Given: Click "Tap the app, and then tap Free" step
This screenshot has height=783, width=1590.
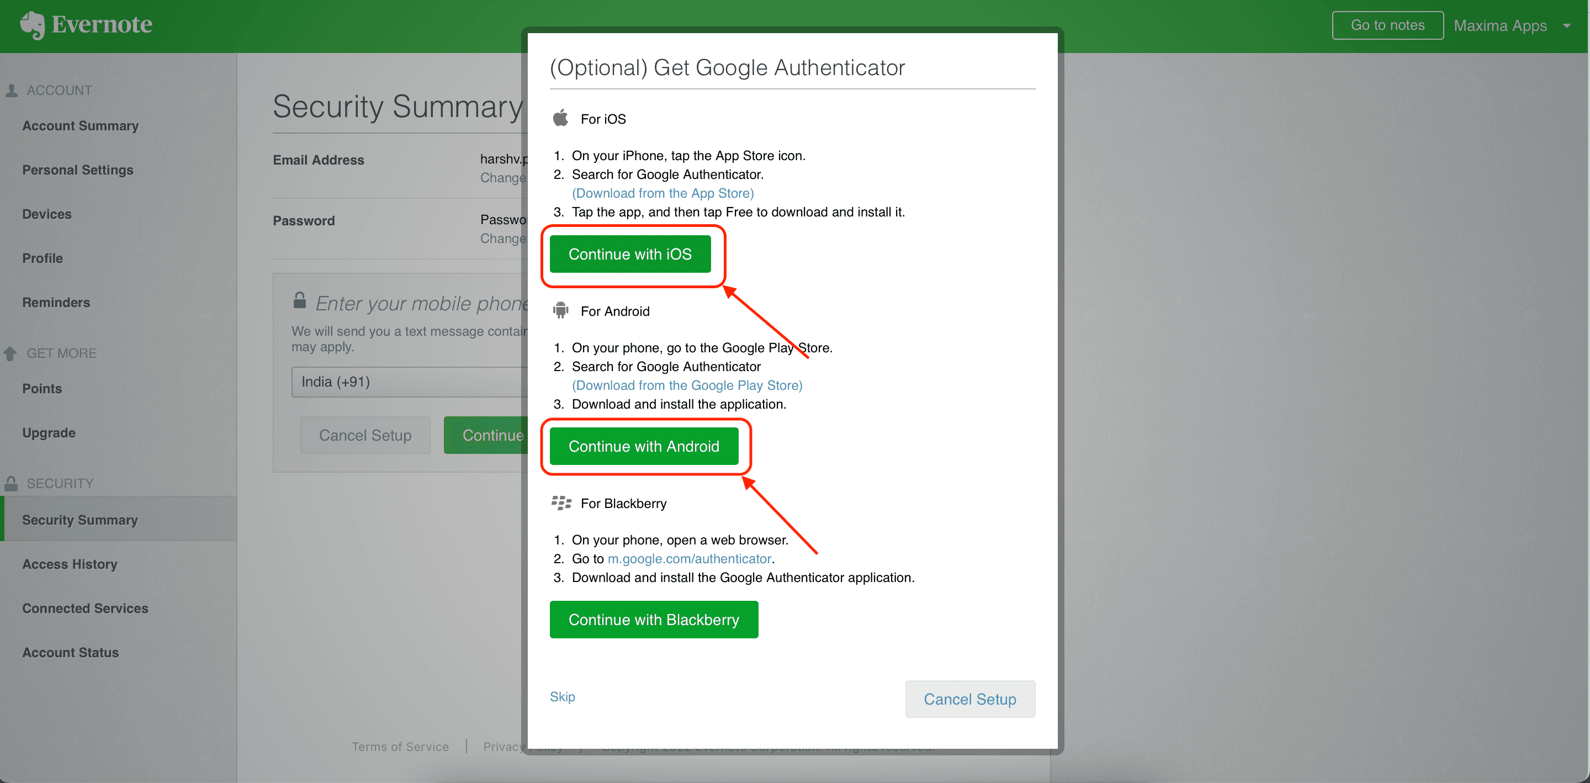Looking at the screenshot, I should [x=738, y=212].
